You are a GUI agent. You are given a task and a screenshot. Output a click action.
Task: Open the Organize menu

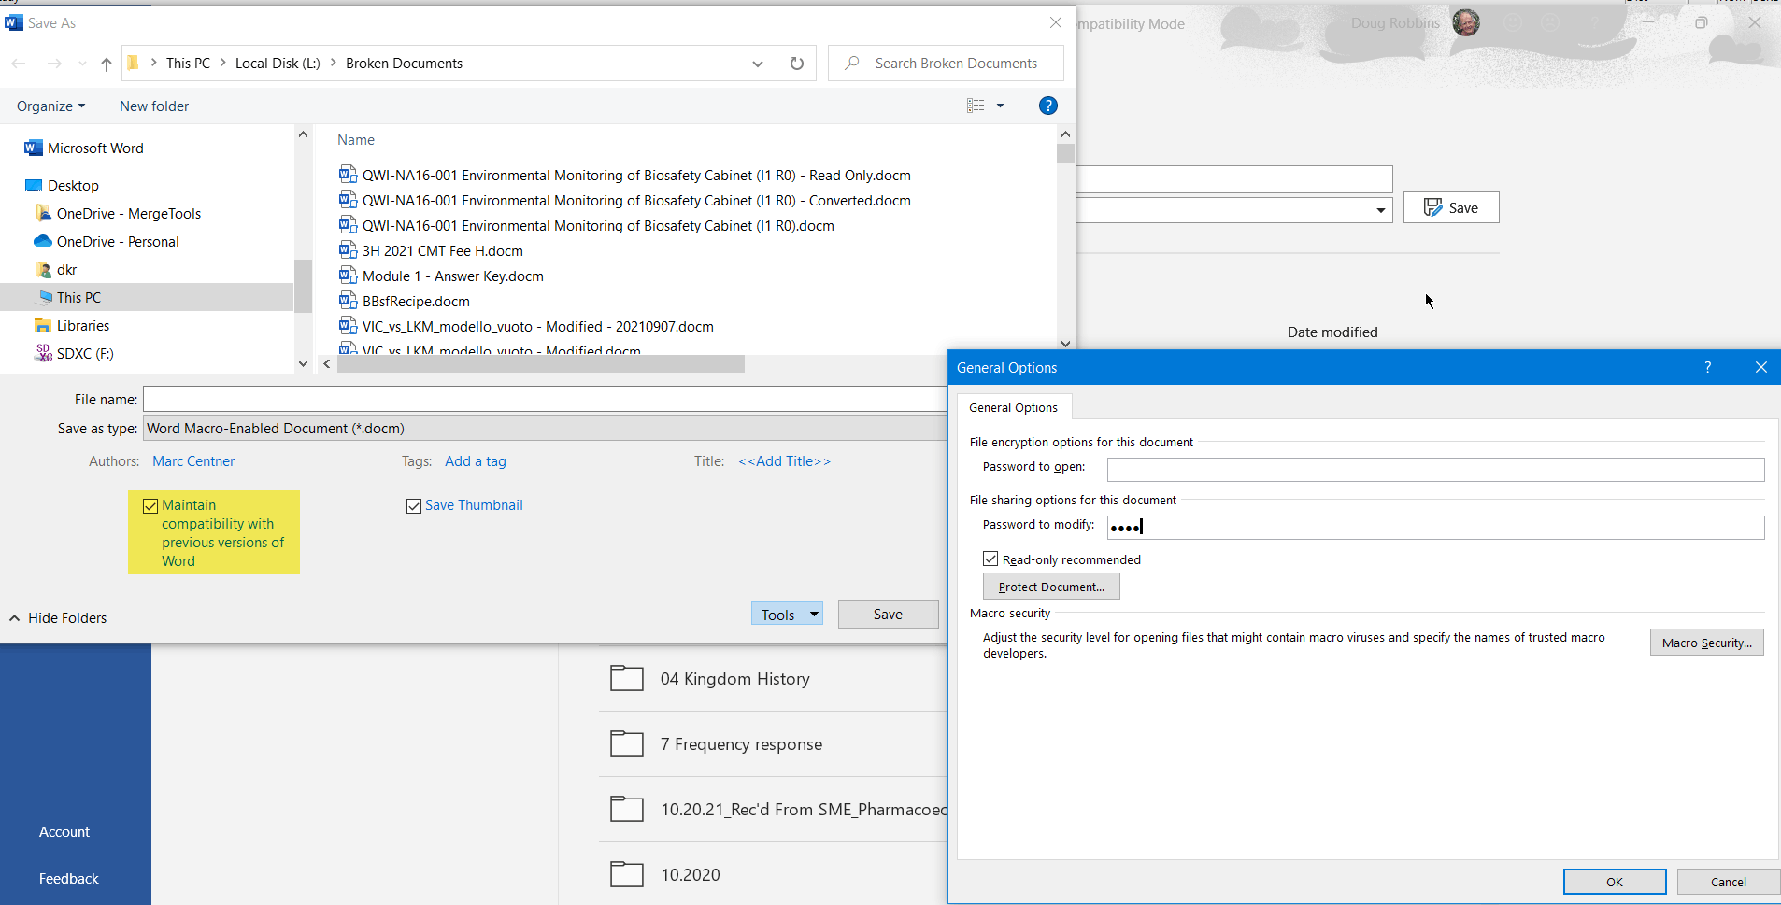pyautogui.click(x=50, y=106)
